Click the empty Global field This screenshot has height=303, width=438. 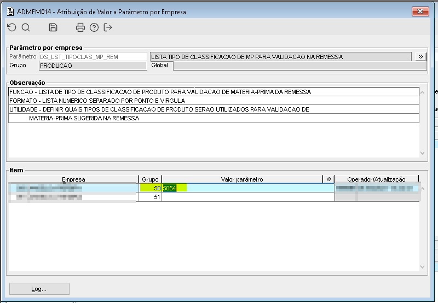click(299, 66)
